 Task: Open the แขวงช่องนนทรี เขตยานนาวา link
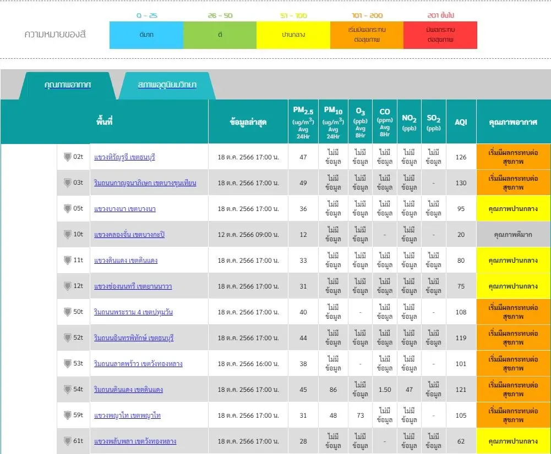coord(133,286)
